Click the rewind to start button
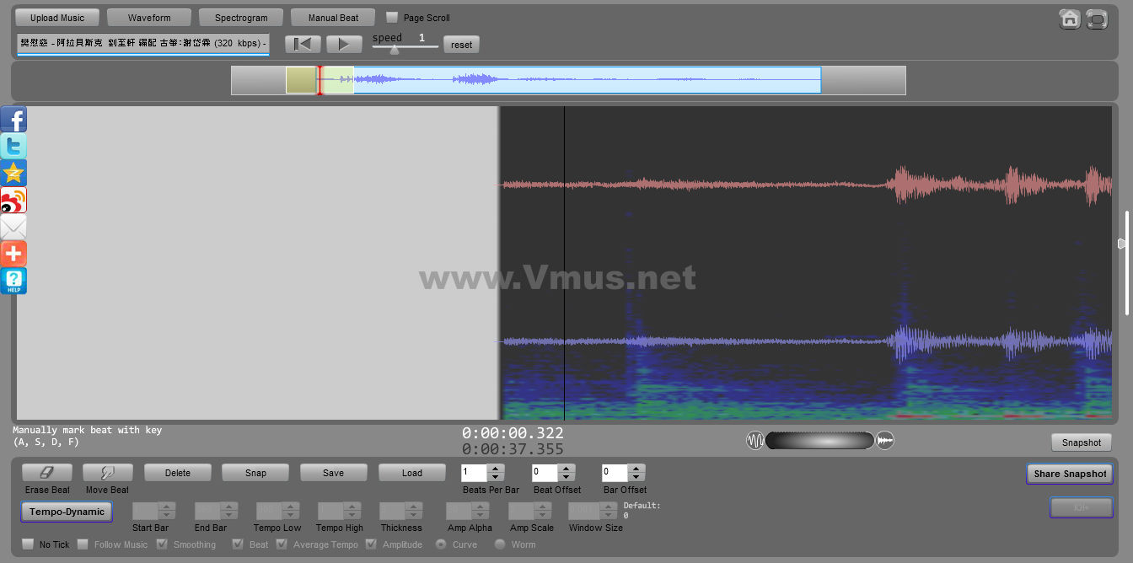Screen dimensions: 1133x563 [x=303, y=45]
